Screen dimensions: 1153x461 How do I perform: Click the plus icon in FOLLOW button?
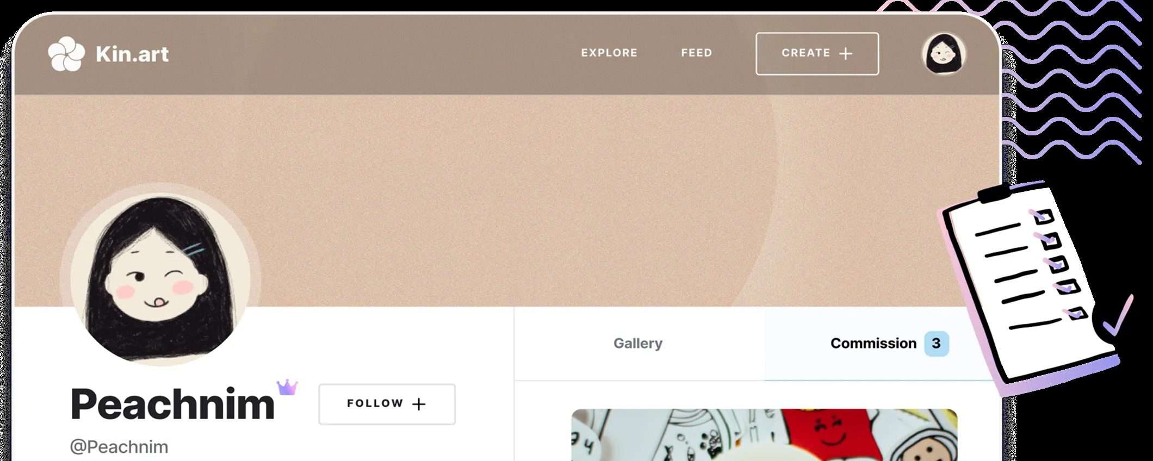pyautogui.click(x=419, y=404)
